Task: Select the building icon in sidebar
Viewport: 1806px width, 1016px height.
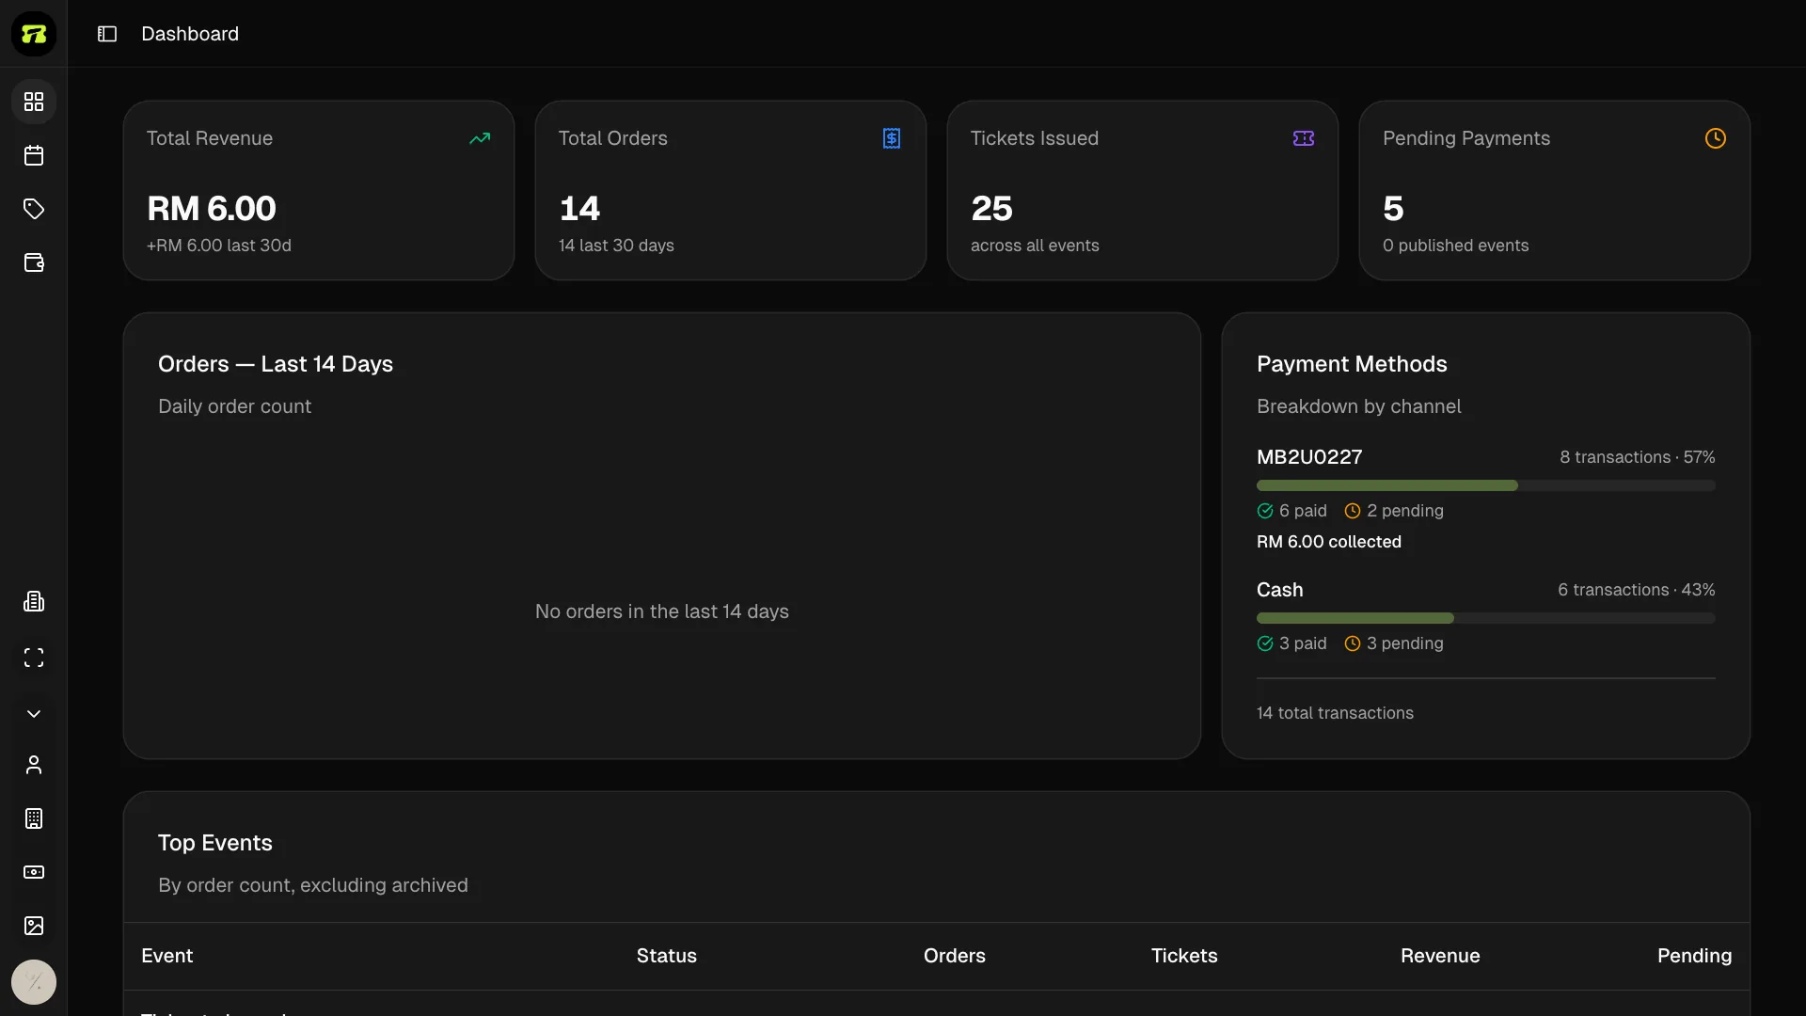Action: coord(34,818)
